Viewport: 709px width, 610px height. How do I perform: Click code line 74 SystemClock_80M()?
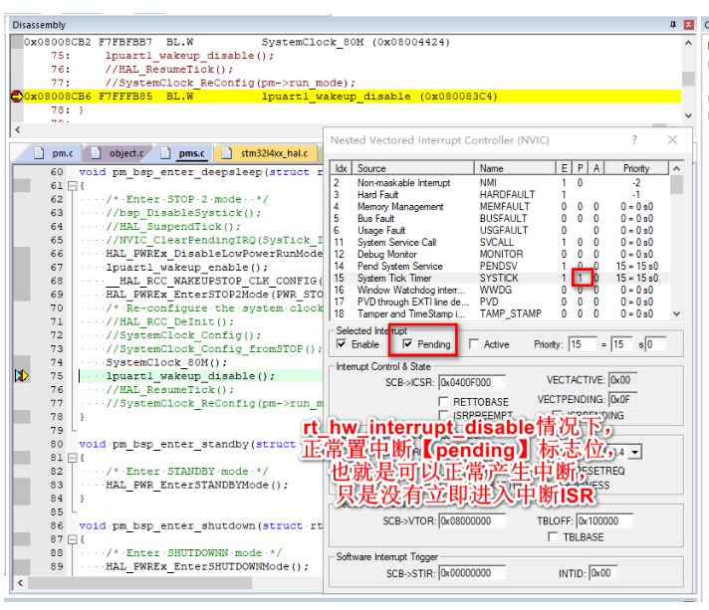click(166, 362)
